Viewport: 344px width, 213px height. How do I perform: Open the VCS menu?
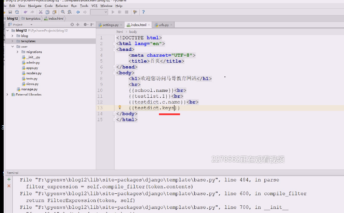coord(94,5)
